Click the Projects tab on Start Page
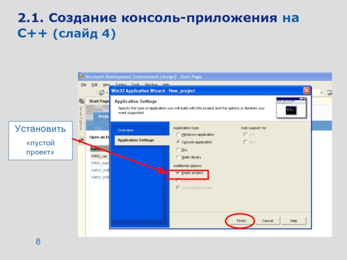The height and width of the screenshot is (260, 347). [102, 117]
